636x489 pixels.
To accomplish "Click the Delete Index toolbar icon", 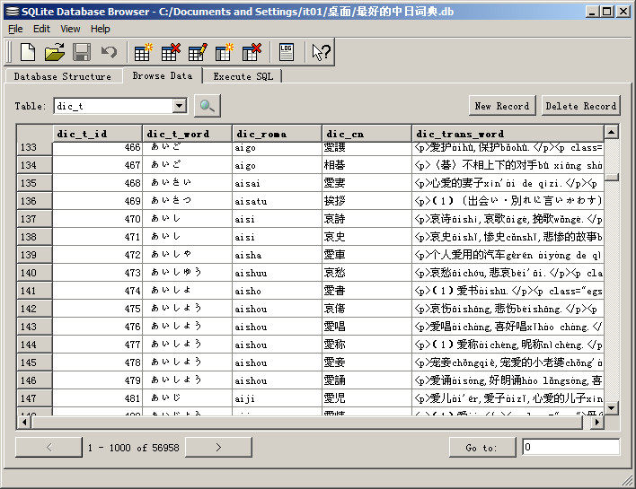I will [x=252, y=52].
